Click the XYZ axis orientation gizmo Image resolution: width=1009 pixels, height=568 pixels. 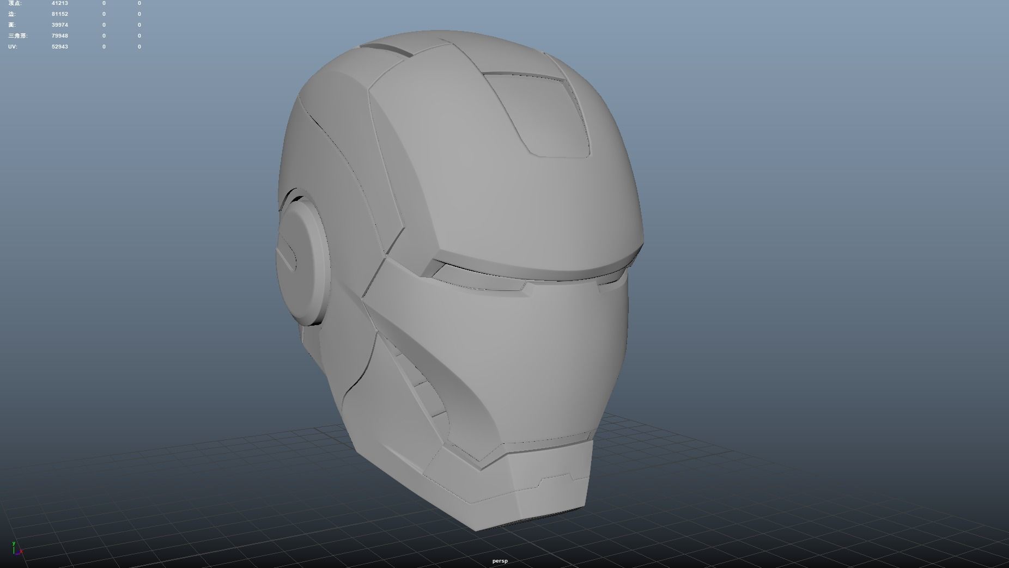click(17, 548)
